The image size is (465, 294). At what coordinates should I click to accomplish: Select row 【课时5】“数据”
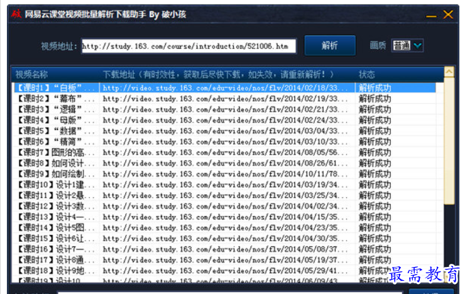(x=224, y=131)
